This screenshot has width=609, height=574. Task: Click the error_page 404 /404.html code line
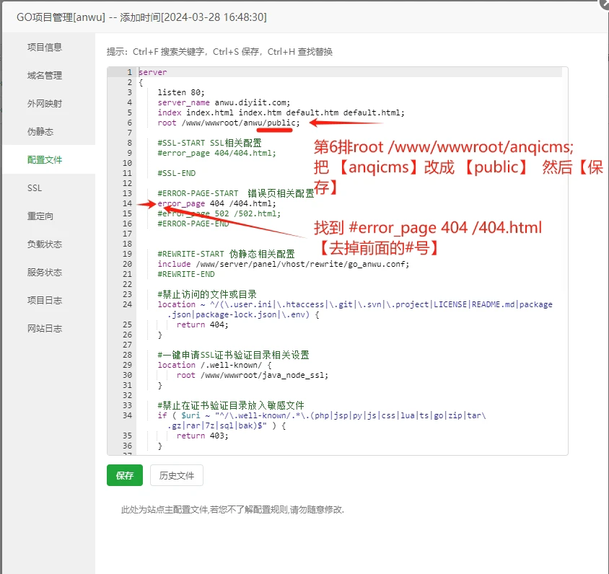tap(216, 203)
